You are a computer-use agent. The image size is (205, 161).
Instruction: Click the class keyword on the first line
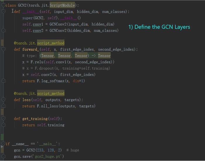click(11, 5)
